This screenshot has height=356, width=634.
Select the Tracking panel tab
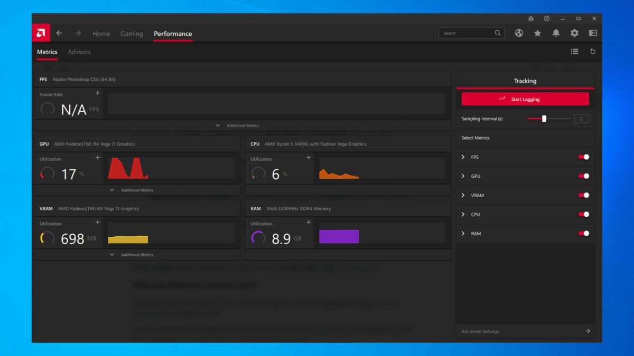tap(525, 81)
